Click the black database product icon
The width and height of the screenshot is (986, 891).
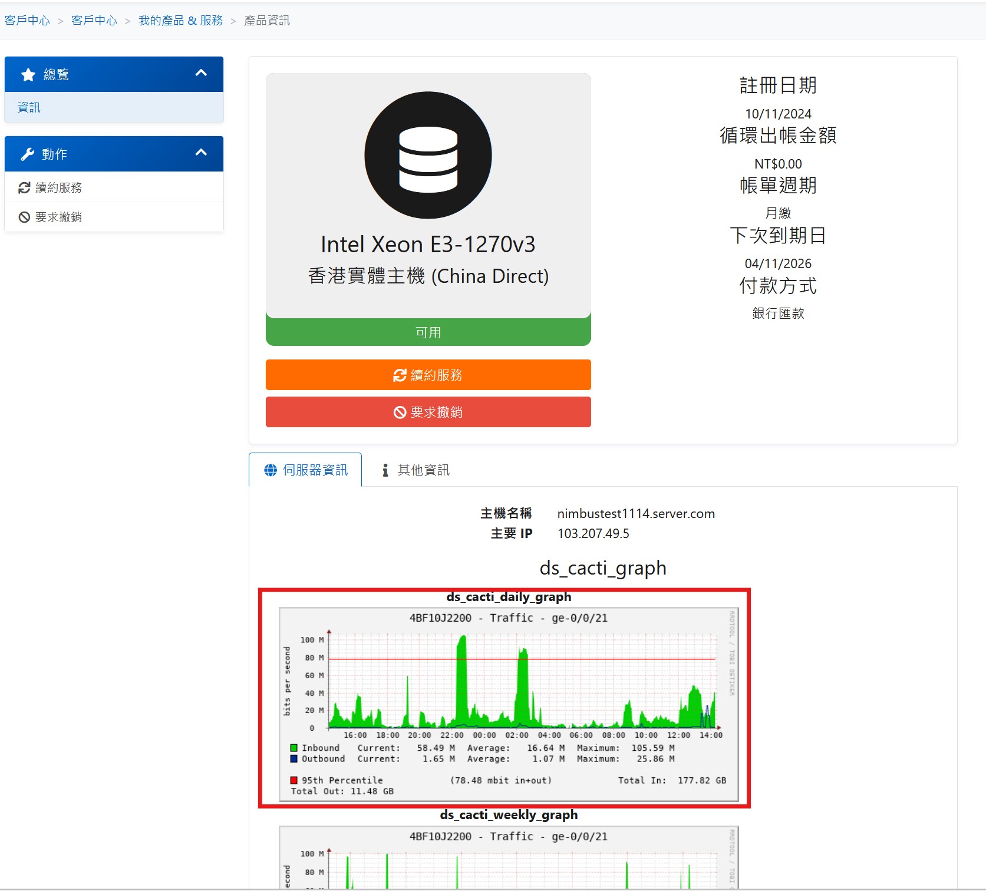click(x=428, y=154)
